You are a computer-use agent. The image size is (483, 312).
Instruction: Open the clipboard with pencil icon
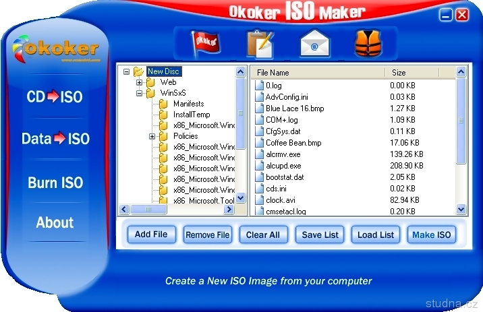click(260, 44)
